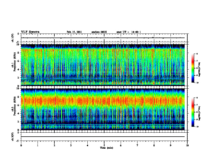Click the ch.1 colorbar log(PSD) unit label
Viewport: 211px width, 163px height.
pos(200,70)
